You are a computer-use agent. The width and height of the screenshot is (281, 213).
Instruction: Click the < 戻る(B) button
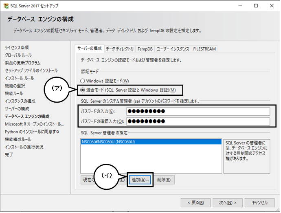click(196, 202)
